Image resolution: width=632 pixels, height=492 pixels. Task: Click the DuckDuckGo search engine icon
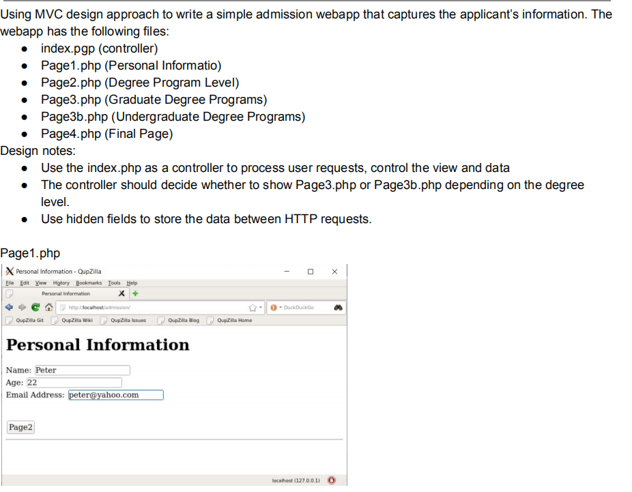click(x=274, y=307)
